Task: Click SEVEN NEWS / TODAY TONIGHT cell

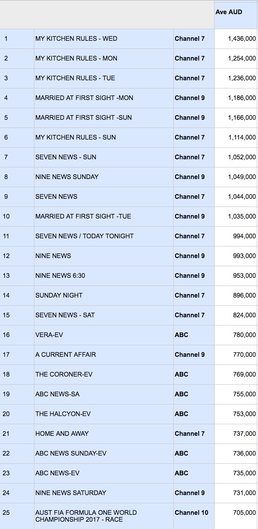Action: (104, 236)
